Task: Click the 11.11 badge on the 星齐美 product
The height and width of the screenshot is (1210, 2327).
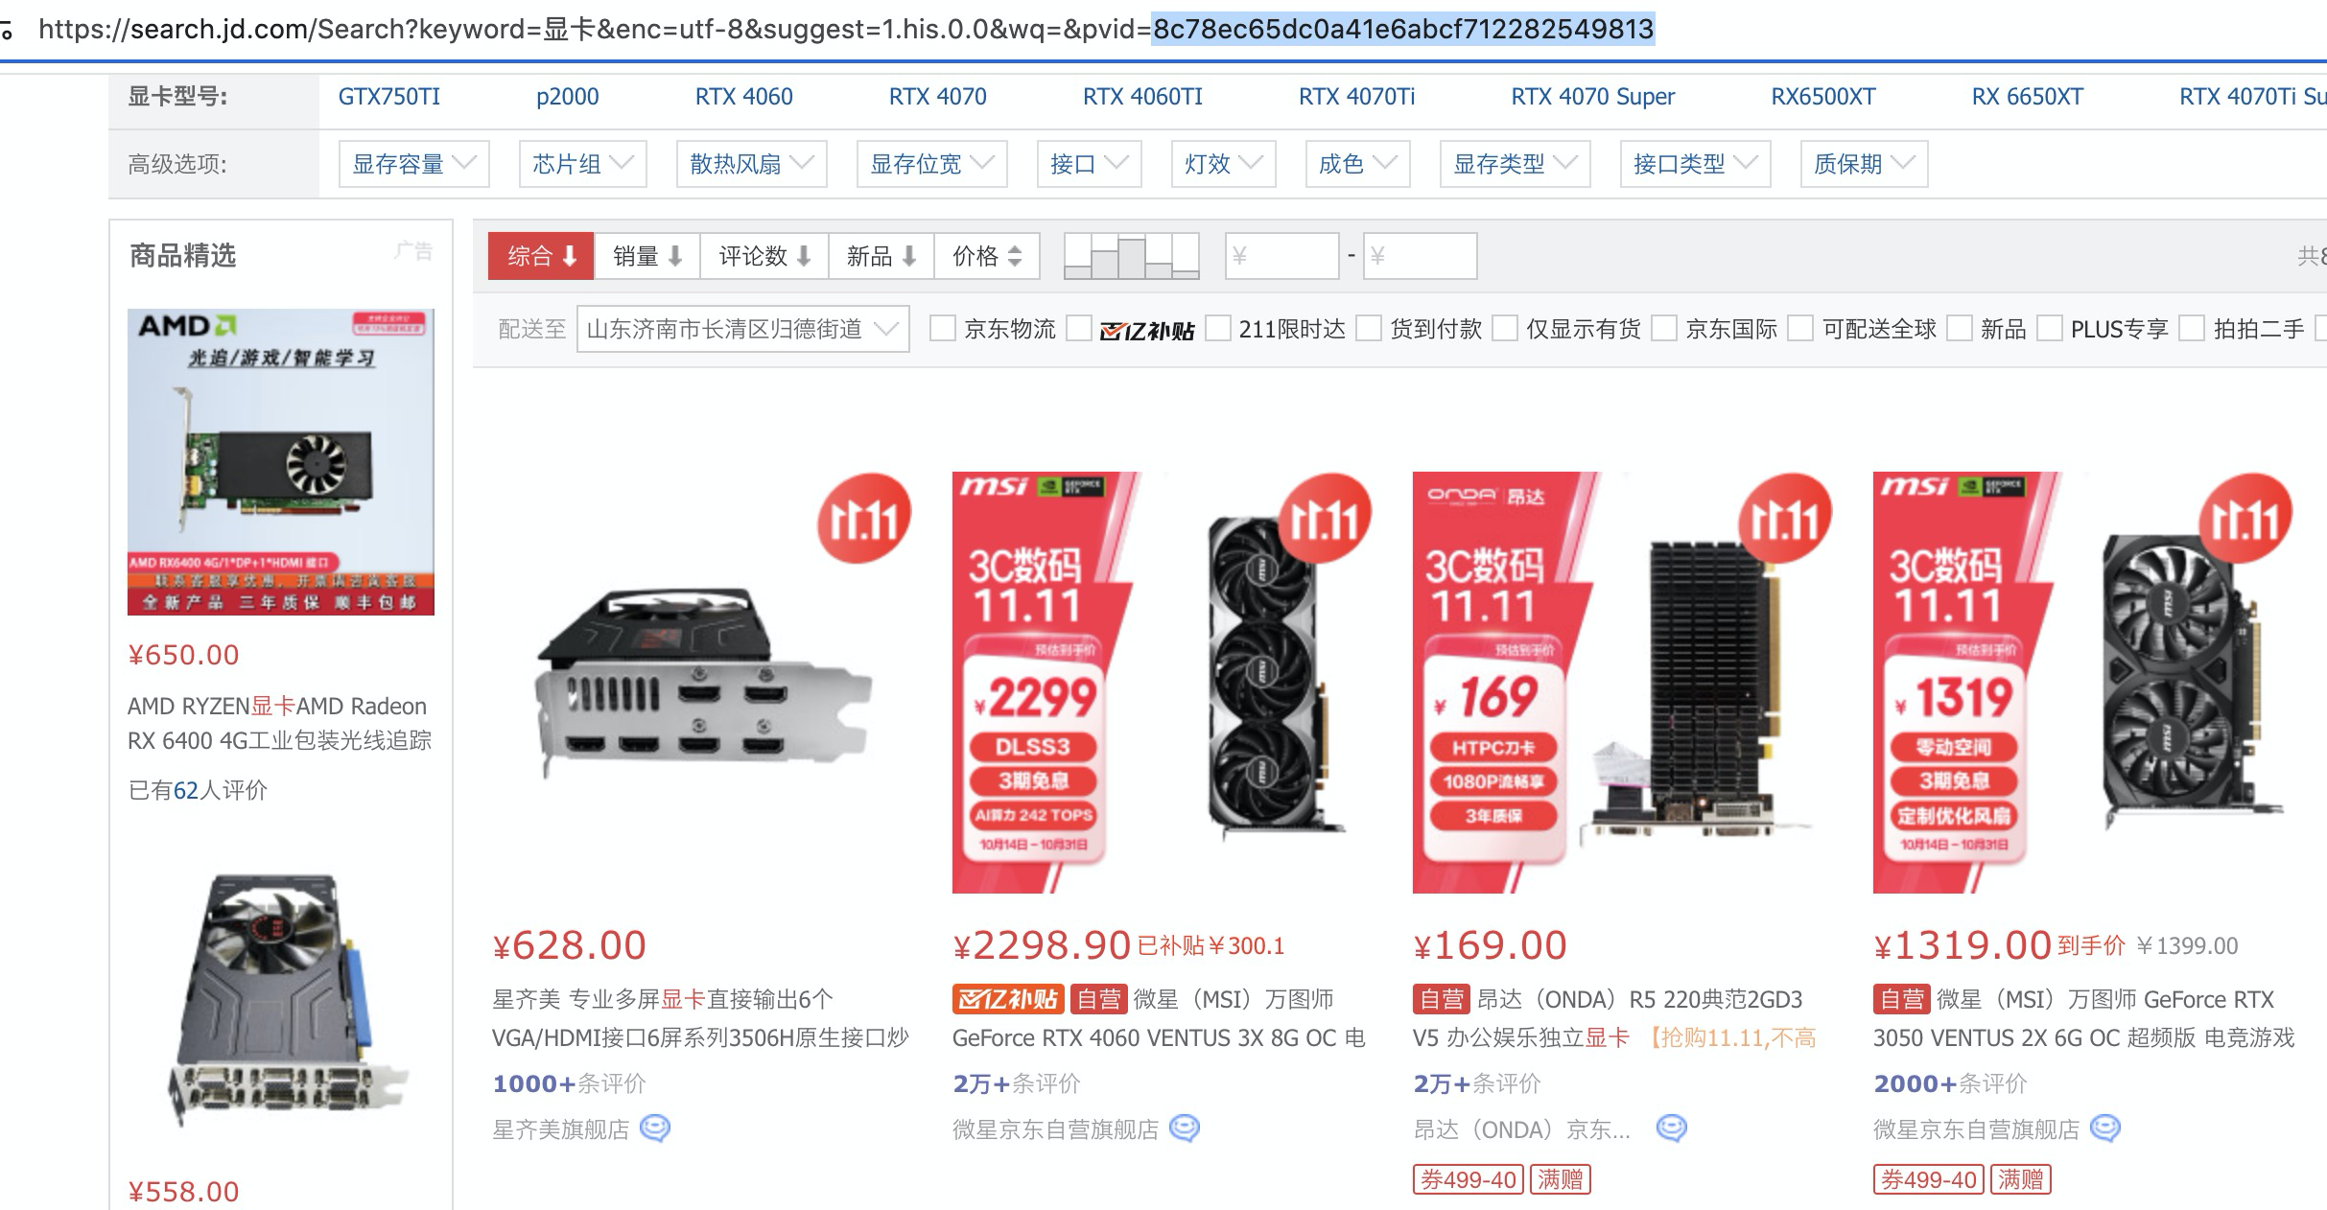Action: pyautogui.click(x=864, y=519)
